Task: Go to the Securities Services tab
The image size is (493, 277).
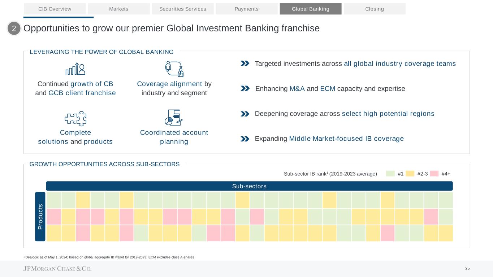Action: 183,9
